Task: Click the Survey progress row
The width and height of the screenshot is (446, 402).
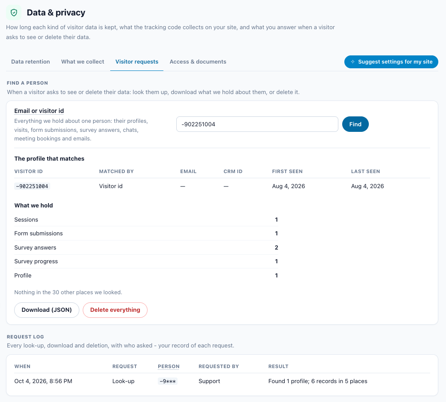Action: (146, 262)
